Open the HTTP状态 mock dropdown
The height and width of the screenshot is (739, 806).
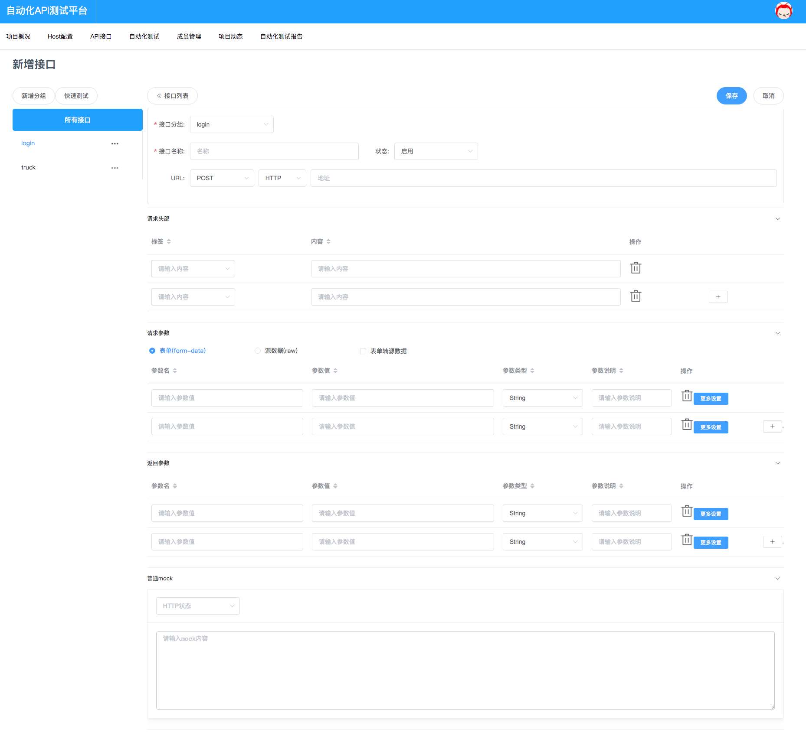click(x=198, y=606)
